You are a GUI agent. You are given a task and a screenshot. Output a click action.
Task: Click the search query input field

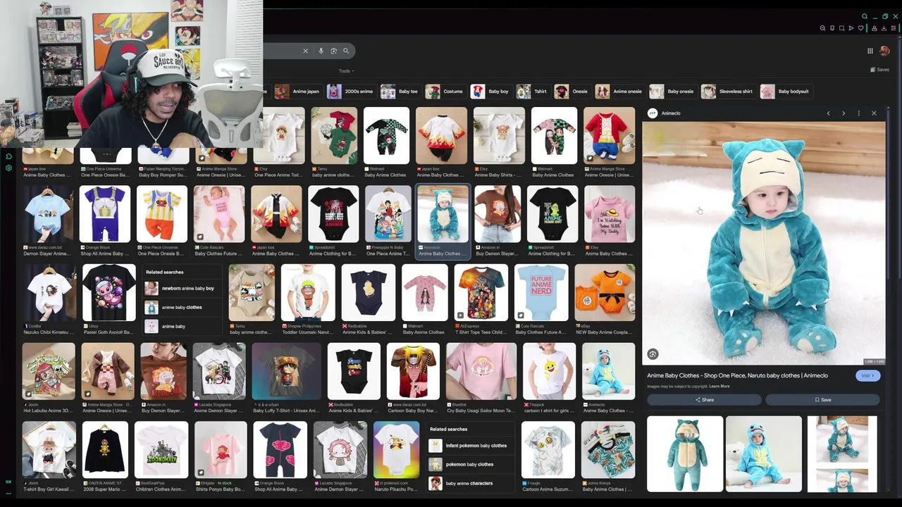coord(282,51)
